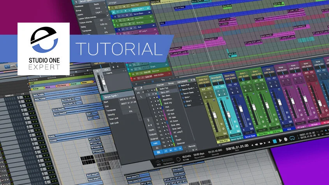Open Mello Pad in the Instruments panel
This screenshot has width=329, height=185.
point(185,85)
